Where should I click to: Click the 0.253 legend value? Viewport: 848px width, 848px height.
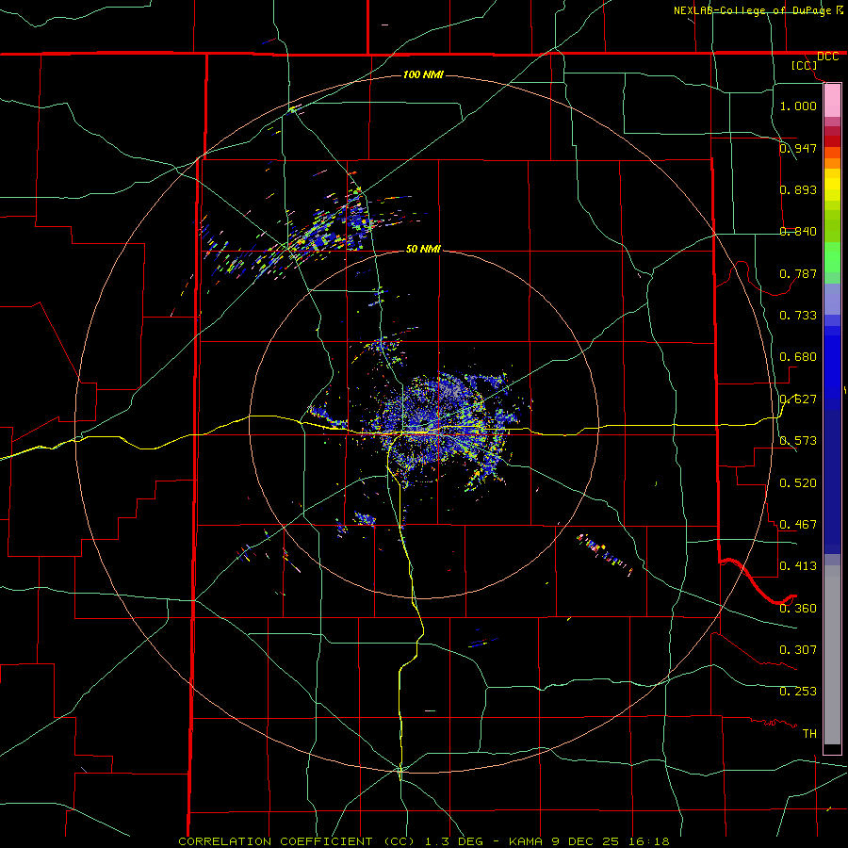point(798,692)
